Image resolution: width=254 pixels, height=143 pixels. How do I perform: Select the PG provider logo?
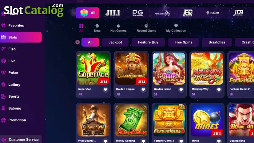(x=138, y=13)
